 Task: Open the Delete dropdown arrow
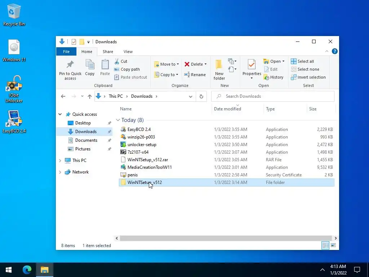(x=205, y=64)
